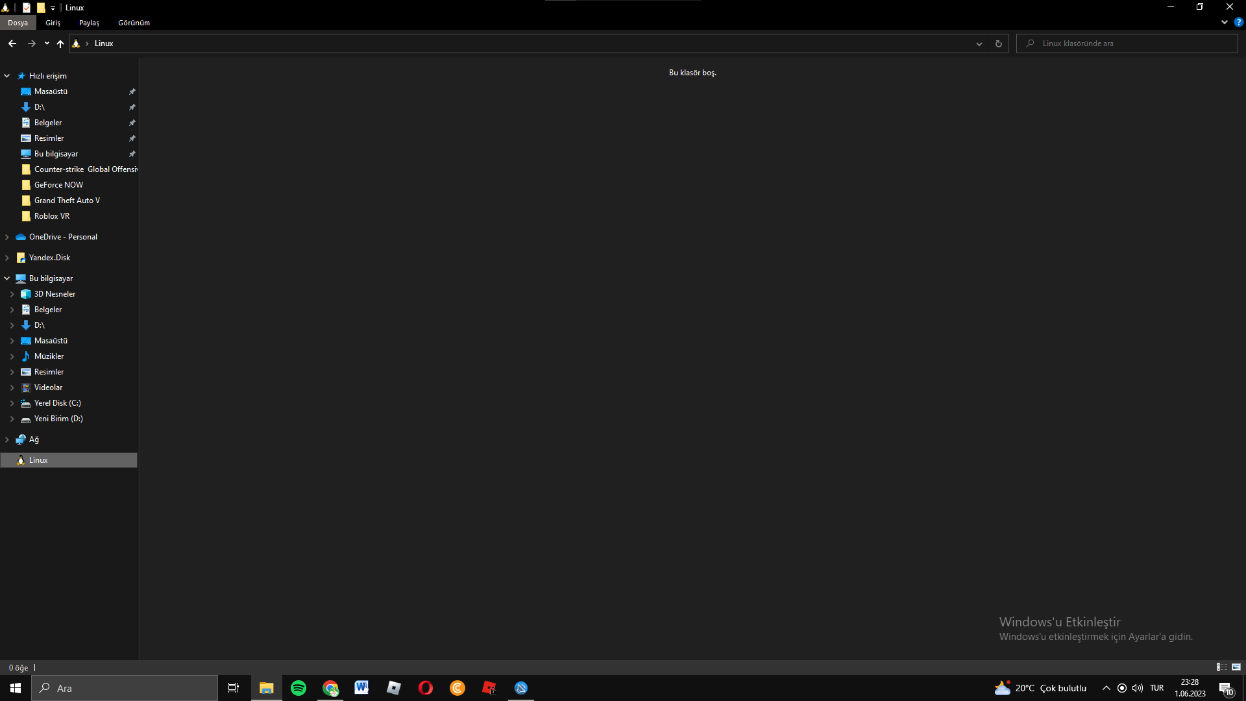Unpin Masaüstü from quick access
The height and width of the screenshot is (701, 1246).
coord(132,92)
